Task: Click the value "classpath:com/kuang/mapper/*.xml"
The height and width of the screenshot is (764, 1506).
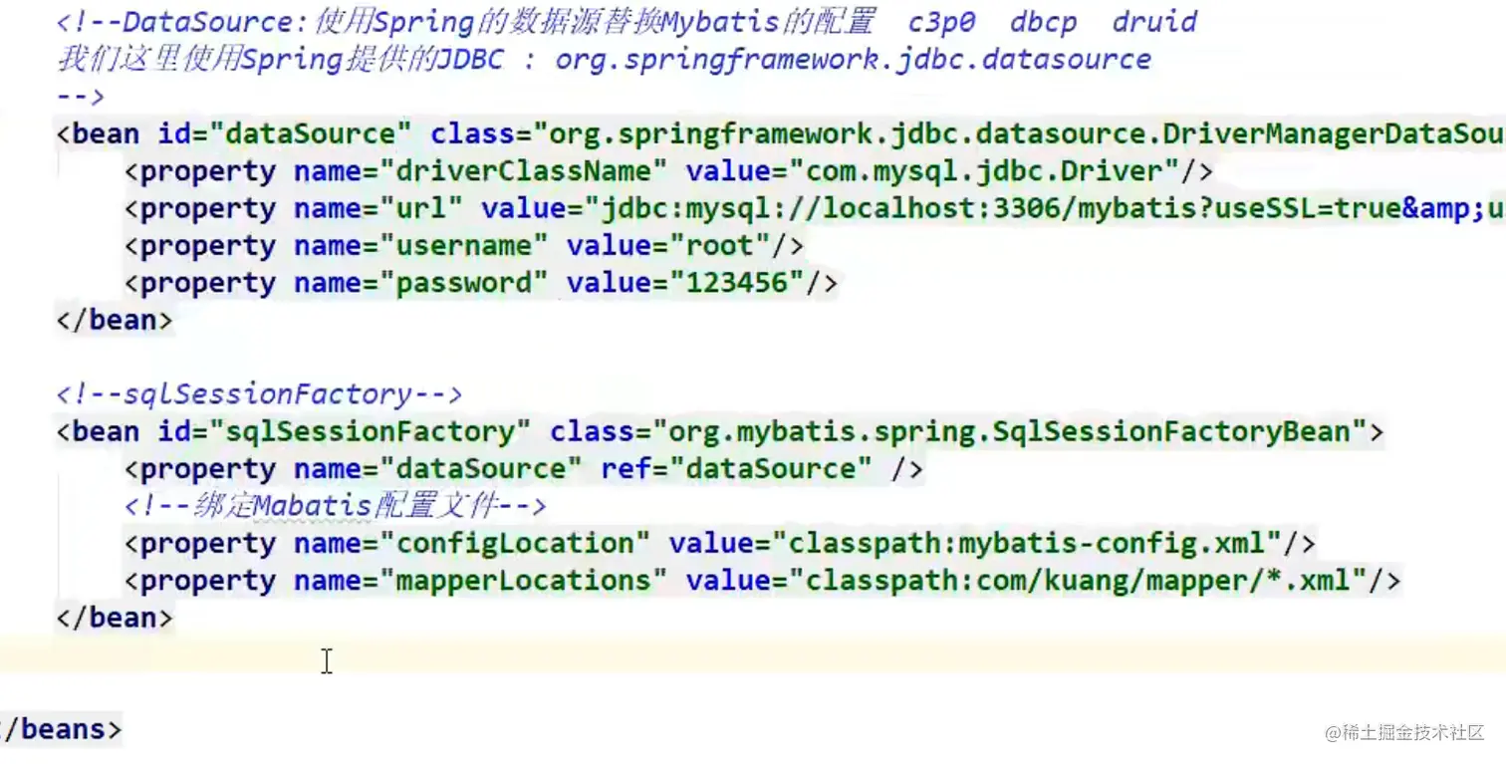Action: click(1079, 581)
